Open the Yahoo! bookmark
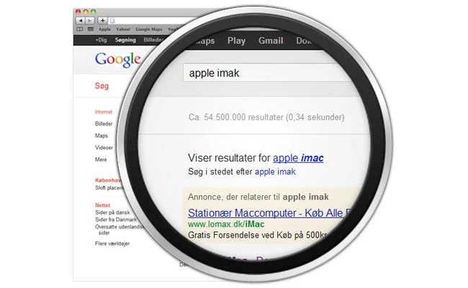 point(123,30)
